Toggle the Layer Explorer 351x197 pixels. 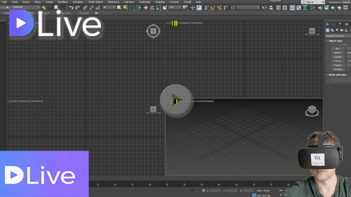click(285, 8)
